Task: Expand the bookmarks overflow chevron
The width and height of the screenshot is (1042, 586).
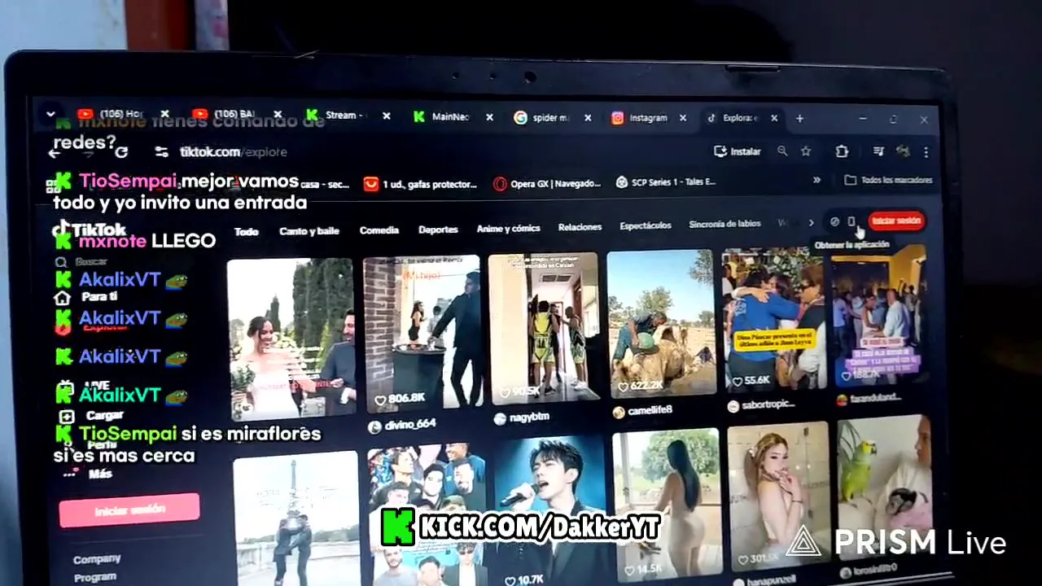Action: coord(817,181)
